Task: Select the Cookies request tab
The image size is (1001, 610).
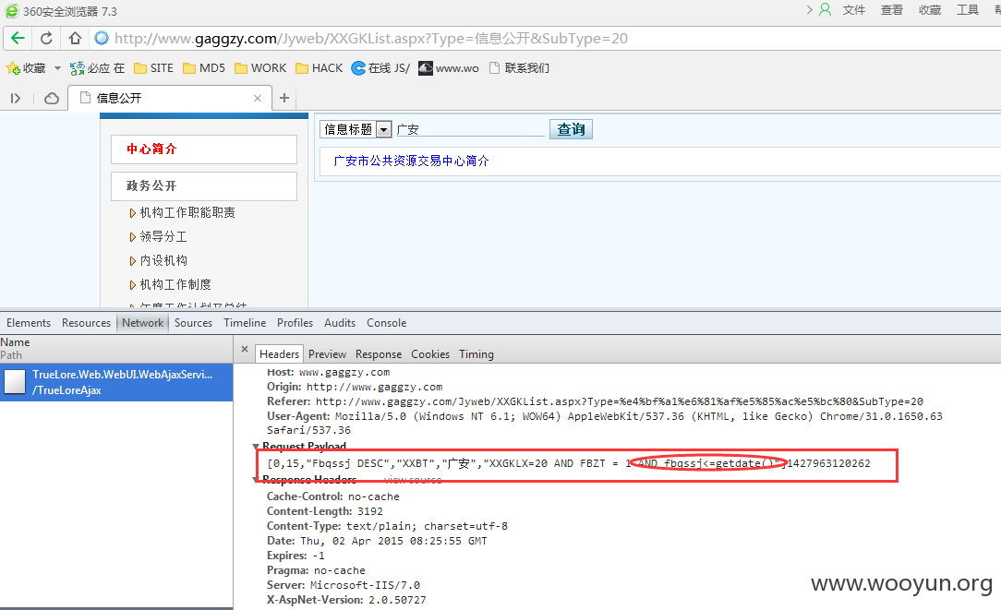Action: 430,354
